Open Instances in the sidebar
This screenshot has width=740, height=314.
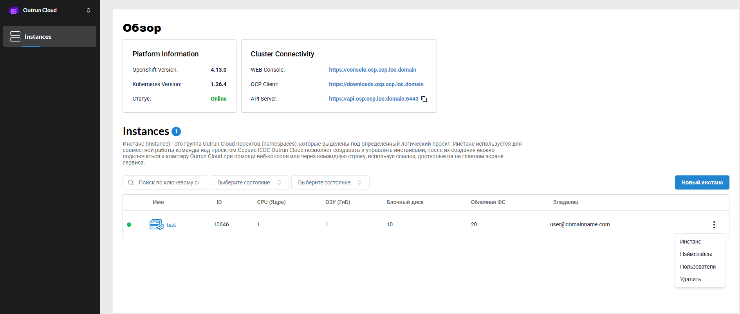pos(49,36)
